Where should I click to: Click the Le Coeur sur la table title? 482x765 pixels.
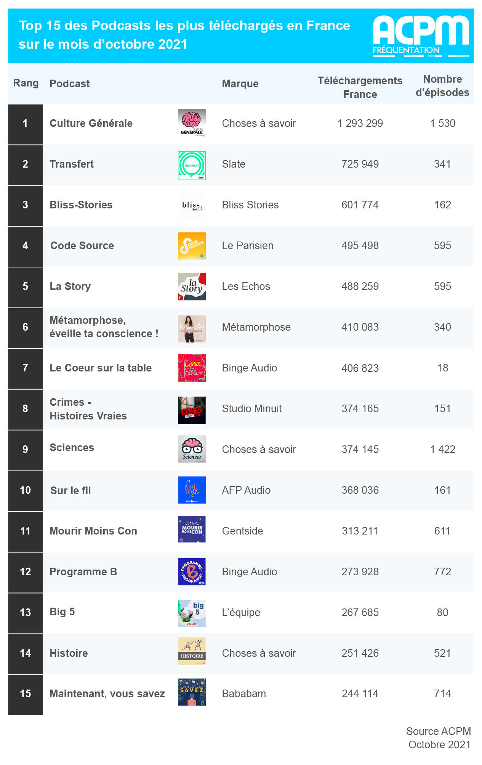(101, 368)
